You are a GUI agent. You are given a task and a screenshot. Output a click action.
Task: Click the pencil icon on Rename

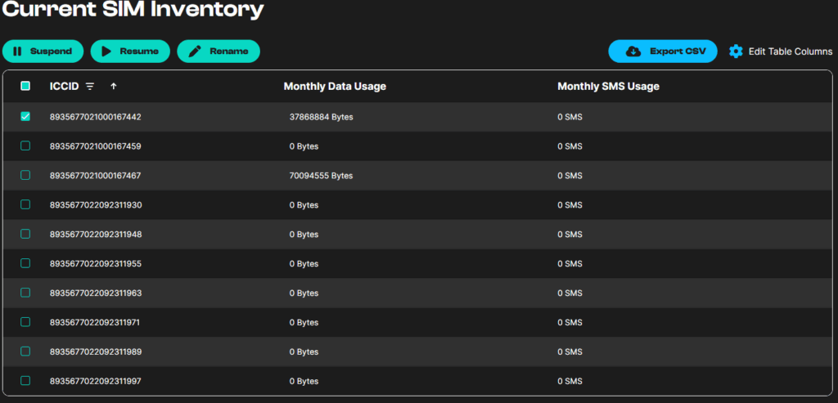195,51
